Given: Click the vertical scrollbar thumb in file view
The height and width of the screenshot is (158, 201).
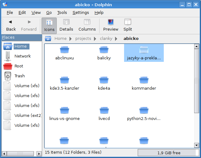Looking at the screenshot, I should click(197, 81).
